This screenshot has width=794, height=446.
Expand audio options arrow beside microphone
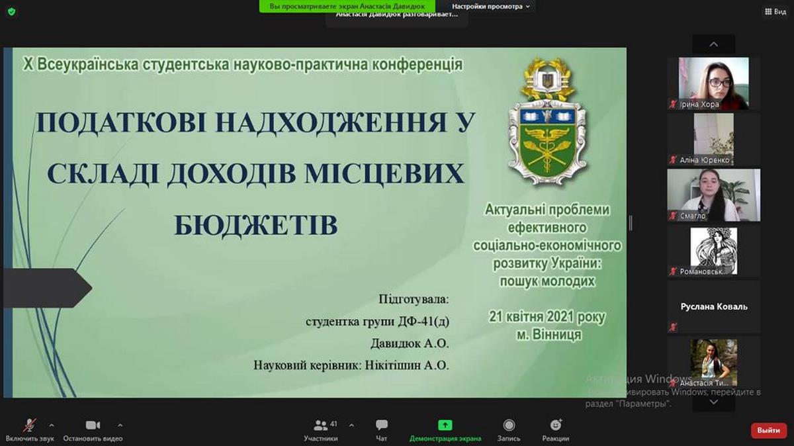point(52,425)
